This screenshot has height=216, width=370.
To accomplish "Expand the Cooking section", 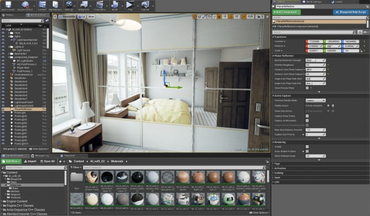I will coord(273,173).
